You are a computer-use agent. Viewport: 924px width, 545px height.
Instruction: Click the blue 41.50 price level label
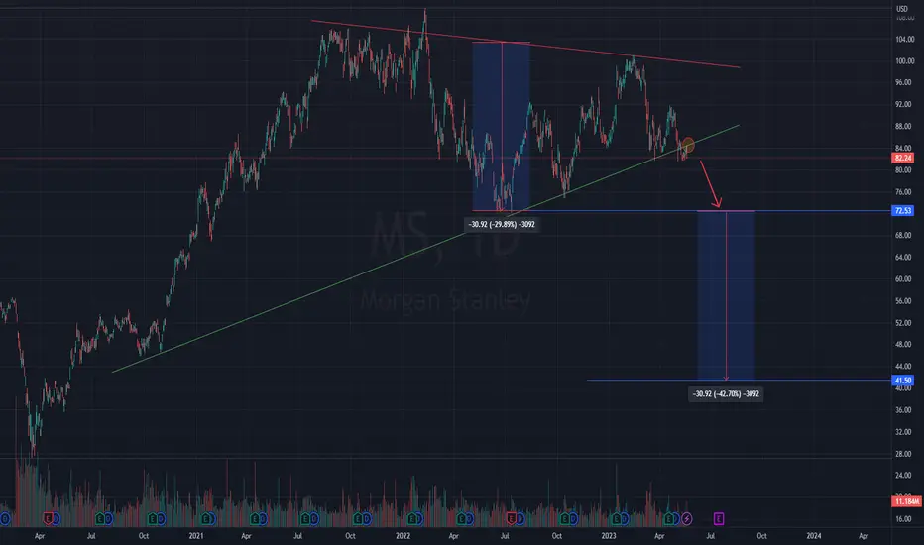click(x=903, y=381)
